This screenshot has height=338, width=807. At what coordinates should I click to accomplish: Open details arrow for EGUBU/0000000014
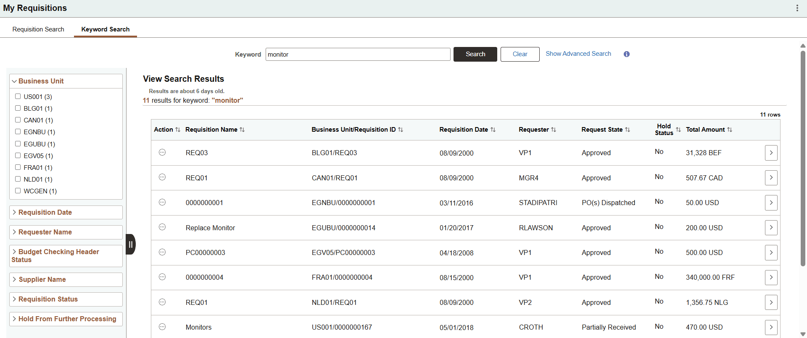click(771, 227)
